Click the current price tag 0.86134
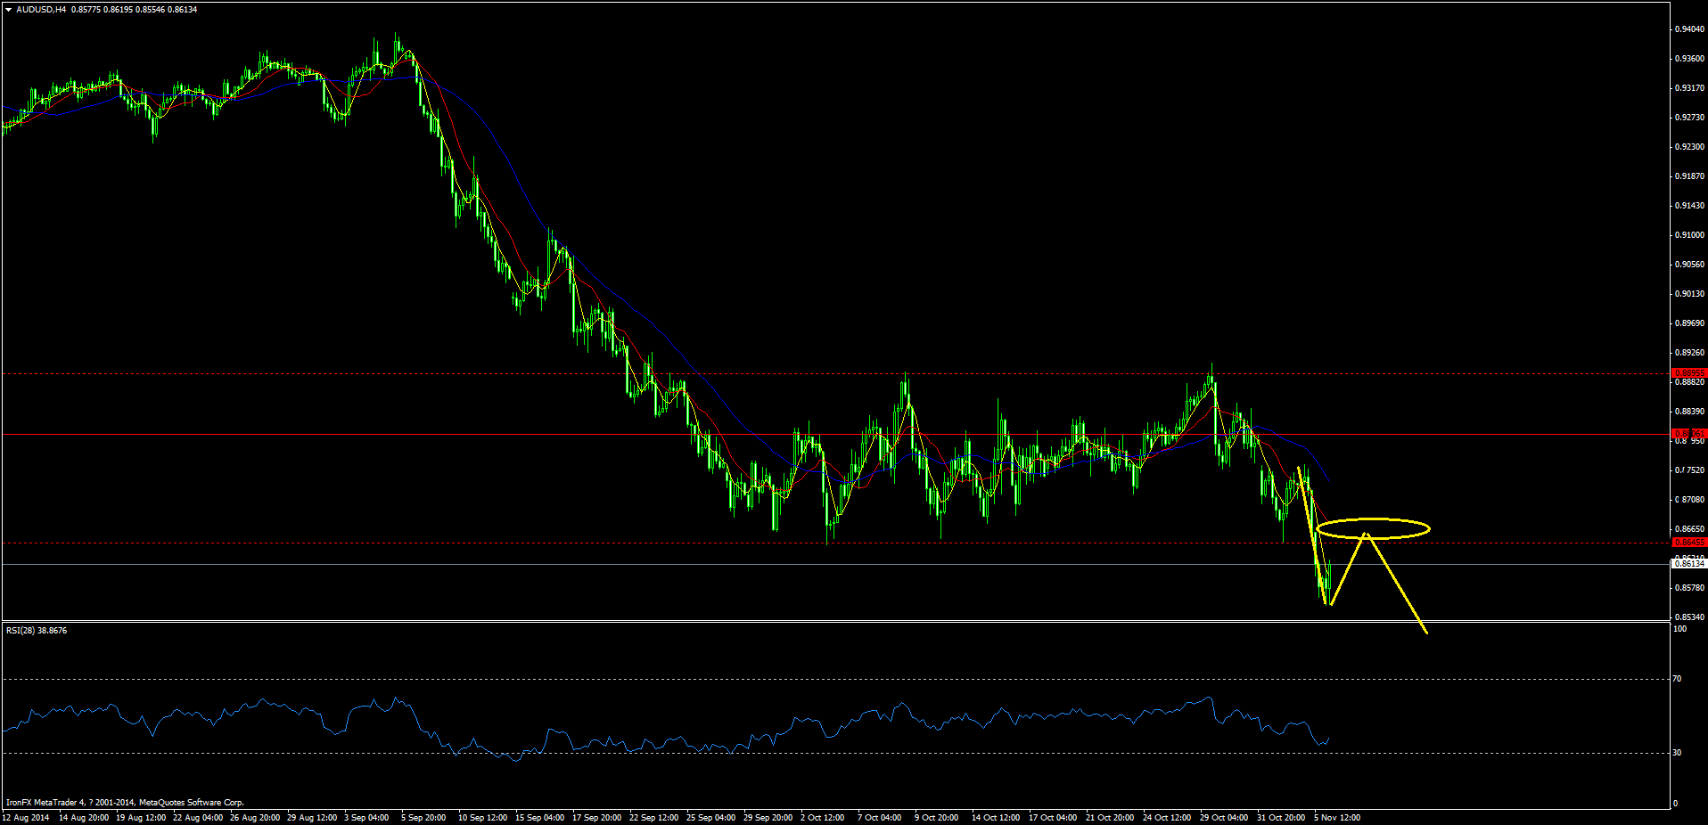 1689,564
